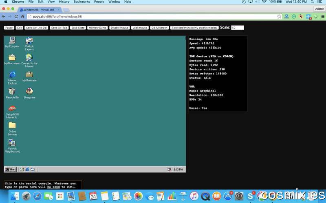Pause the emulator
The image size is (326, 203).
tap(9, 28)
